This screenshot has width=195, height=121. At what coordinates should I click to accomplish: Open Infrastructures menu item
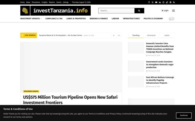tap(131, 19)
